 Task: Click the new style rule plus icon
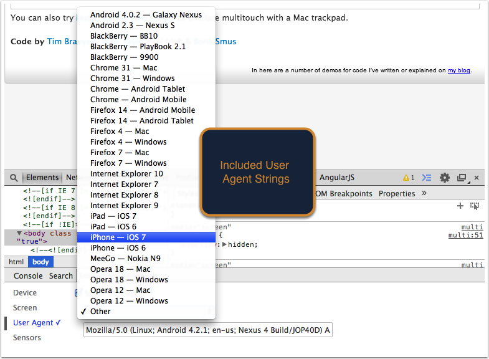[x=460, y=206]
